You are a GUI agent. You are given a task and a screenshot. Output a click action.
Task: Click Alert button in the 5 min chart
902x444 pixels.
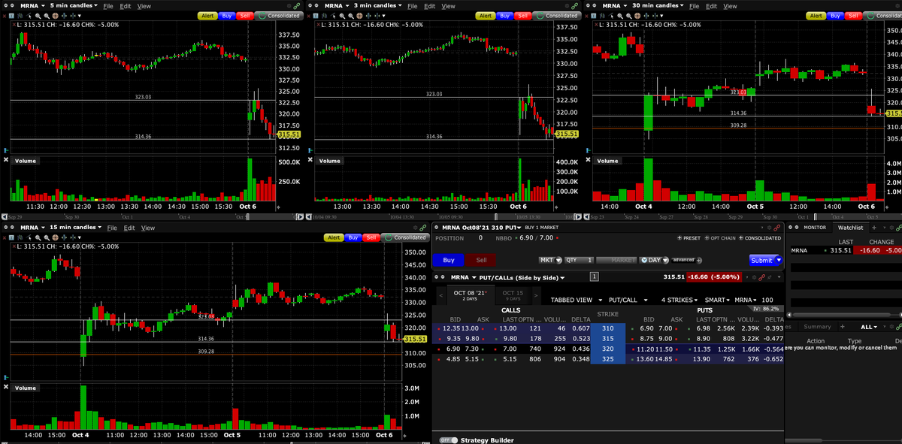point(207,16)
